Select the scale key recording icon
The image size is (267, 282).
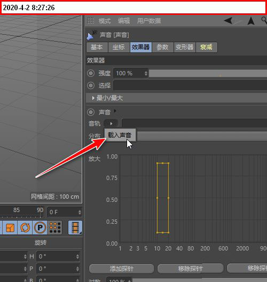coord(10,228)
